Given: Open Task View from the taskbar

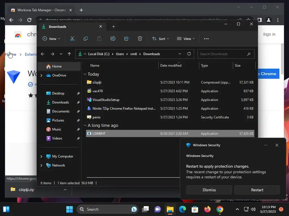Looking at the screenshot, I should (x=145, y=209).
